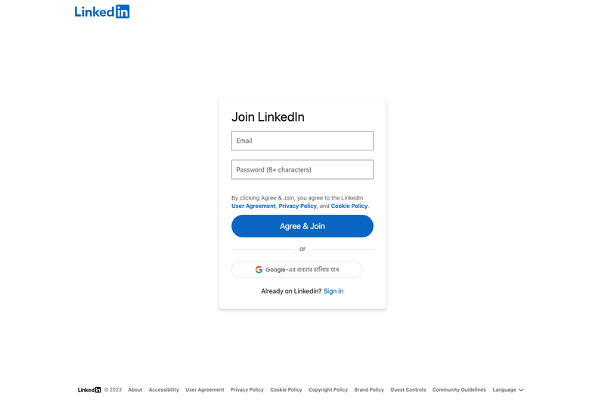The height and width of the screenshot is (403, 605).
Task: Open the Privacy Policy link in form
Action: [x=297, y=206]
